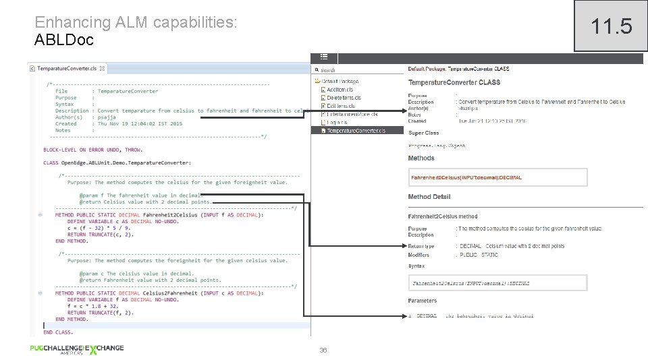Open EntertainmentZone.cls in the tree

[352, 115]
